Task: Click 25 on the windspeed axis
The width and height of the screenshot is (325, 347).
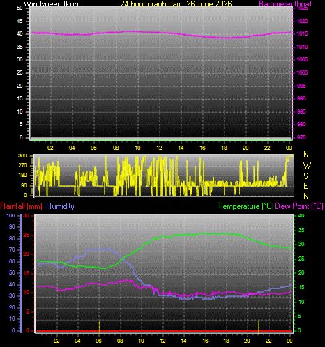Action: 20,72
